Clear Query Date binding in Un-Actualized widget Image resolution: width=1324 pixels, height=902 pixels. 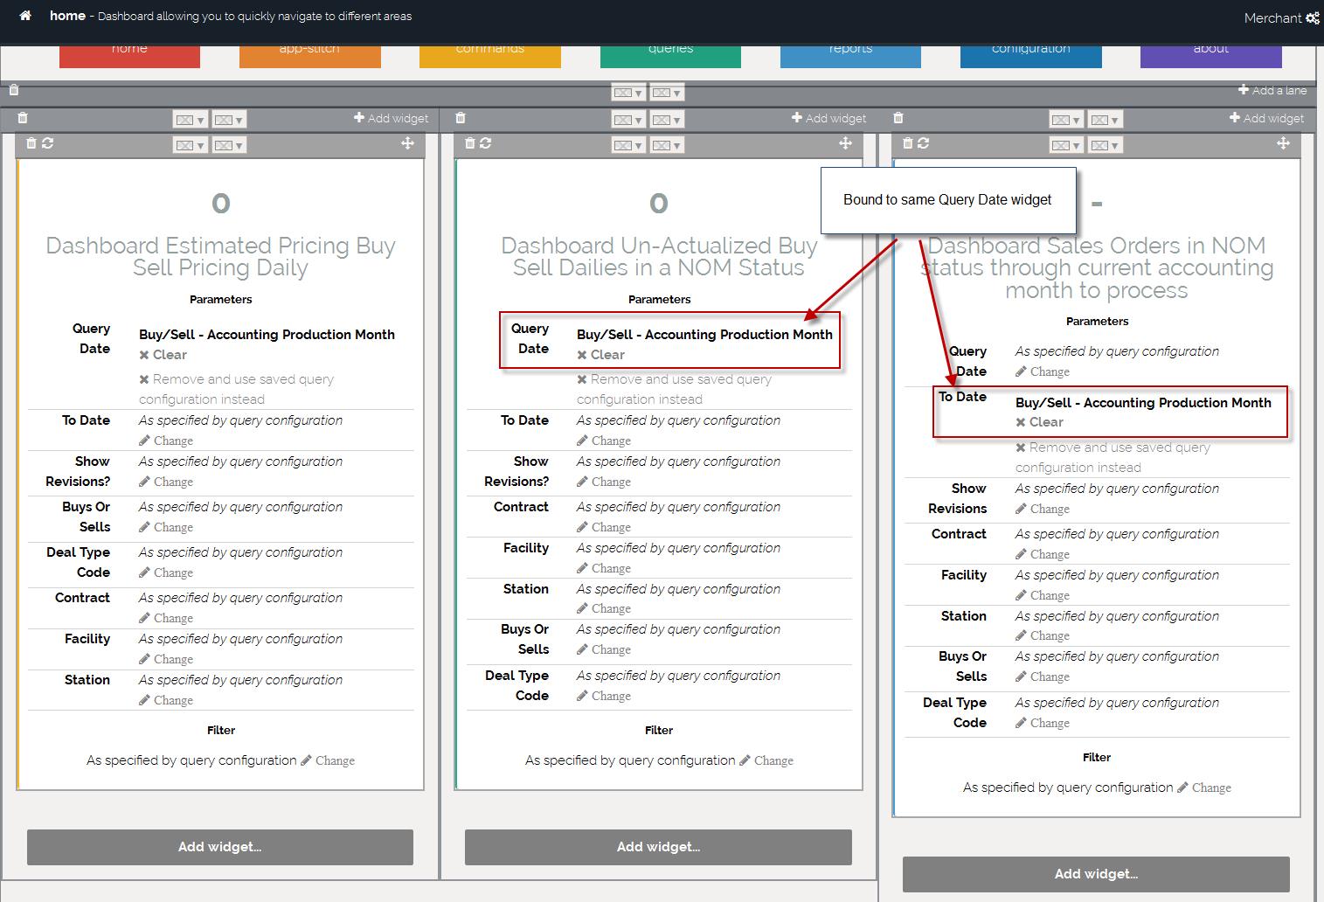[601, 355]
